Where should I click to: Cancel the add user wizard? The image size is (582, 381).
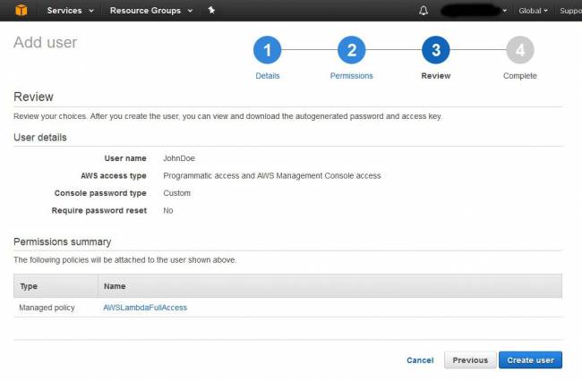420,360
